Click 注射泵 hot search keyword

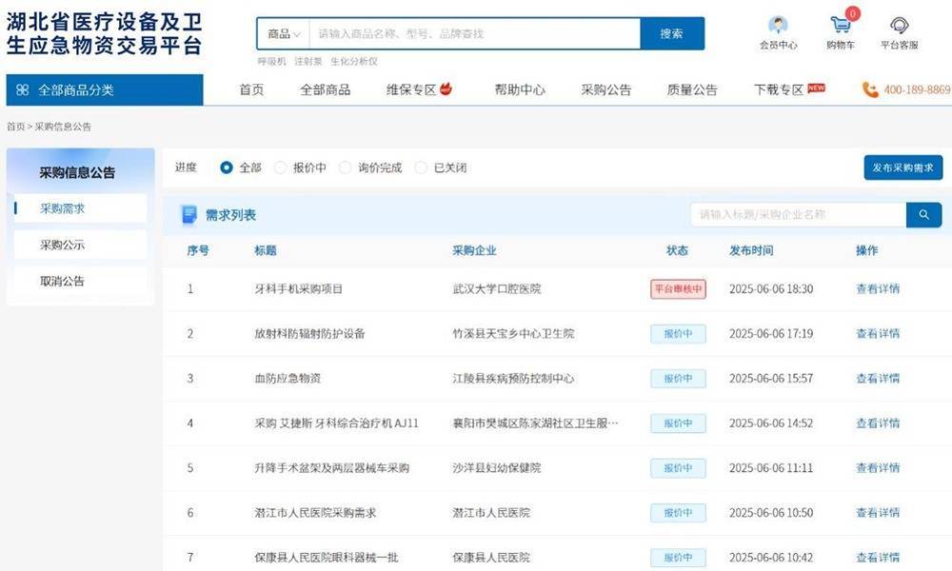click(x=307, y=61)
